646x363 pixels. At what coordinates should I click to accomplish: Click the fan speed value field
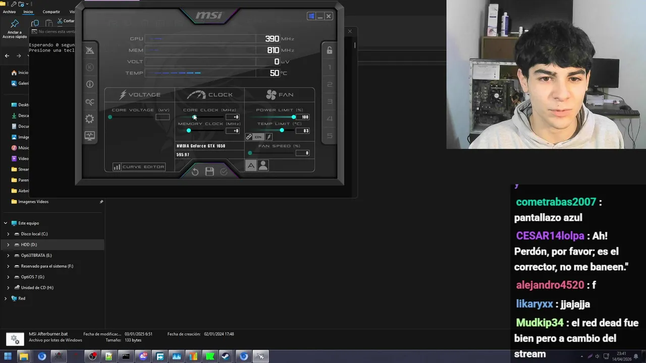tap(302, 153)
